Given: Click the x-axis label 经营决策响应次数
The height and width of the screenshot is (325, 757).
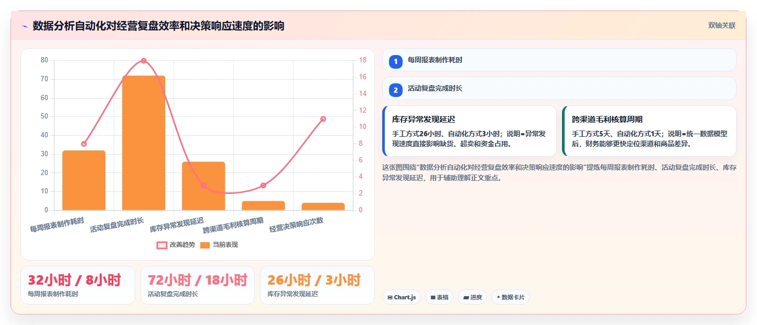Looking at the screenshot, I should point(297,224).
